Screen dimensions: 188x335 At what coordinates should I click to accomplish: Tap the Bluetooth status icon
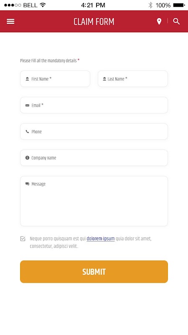pos(150,5)
